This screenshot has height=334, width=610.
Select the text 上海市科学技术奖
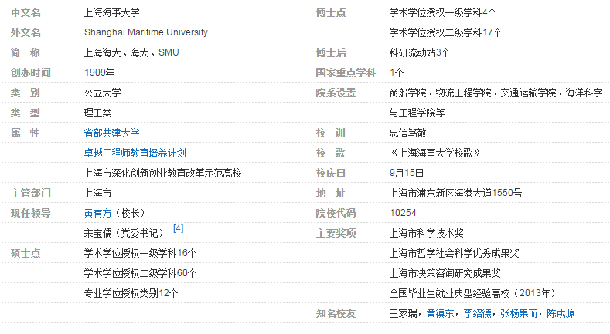click(426, 233)
